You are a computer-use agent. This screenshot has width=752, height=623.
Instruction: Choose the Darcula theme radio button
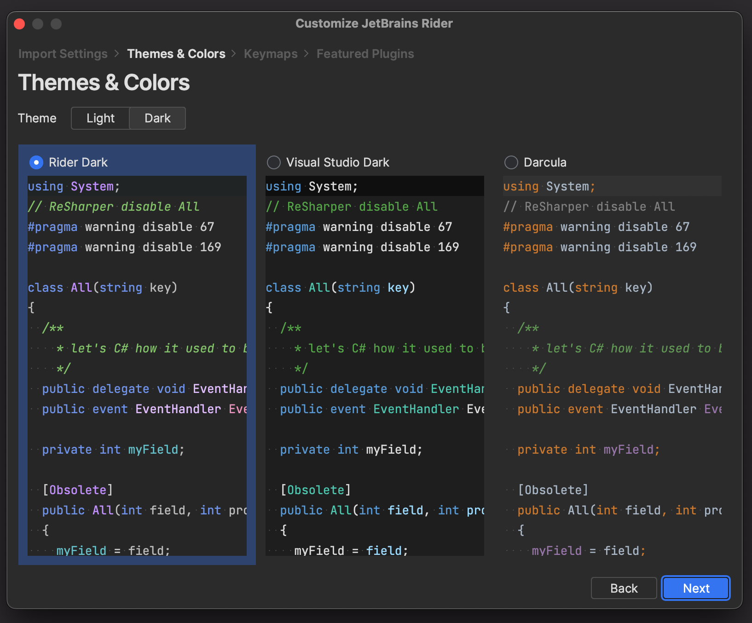point(511,162)
